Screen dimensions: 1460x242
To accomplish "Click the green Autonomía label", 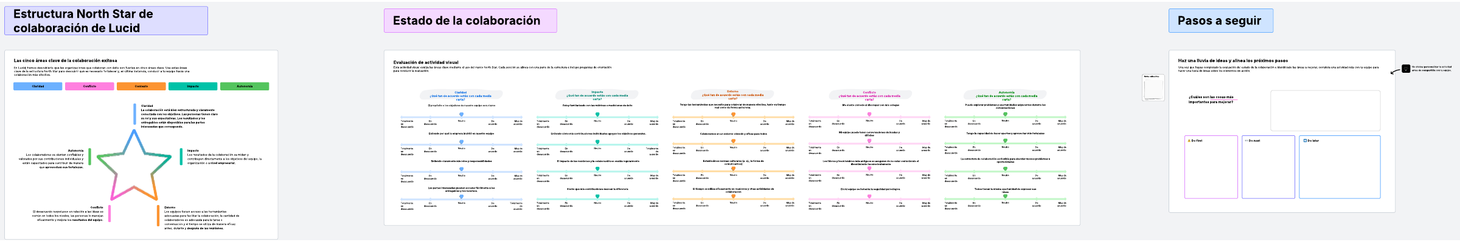I will click(x=245, y=86).
